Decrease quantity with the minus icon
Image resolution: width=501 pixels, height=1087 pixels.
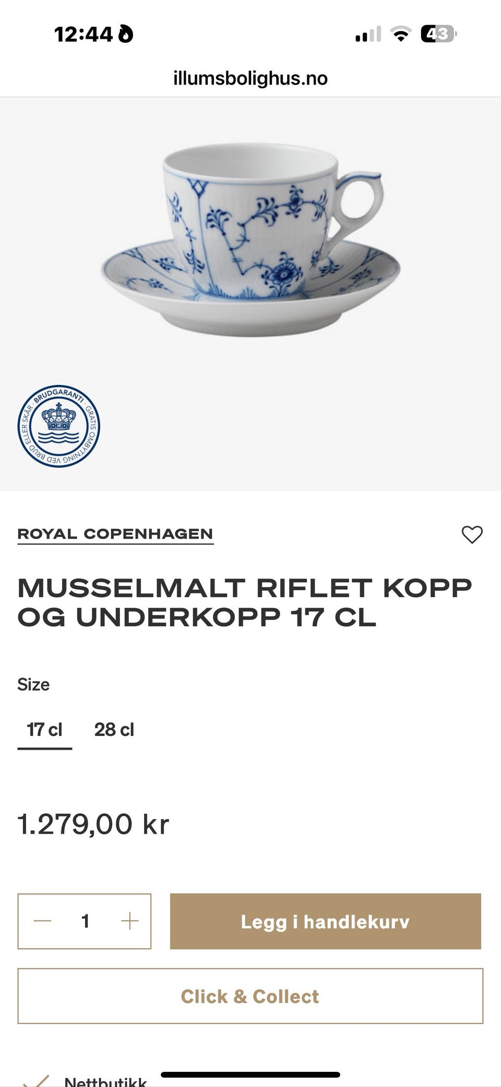pos(42,921)
